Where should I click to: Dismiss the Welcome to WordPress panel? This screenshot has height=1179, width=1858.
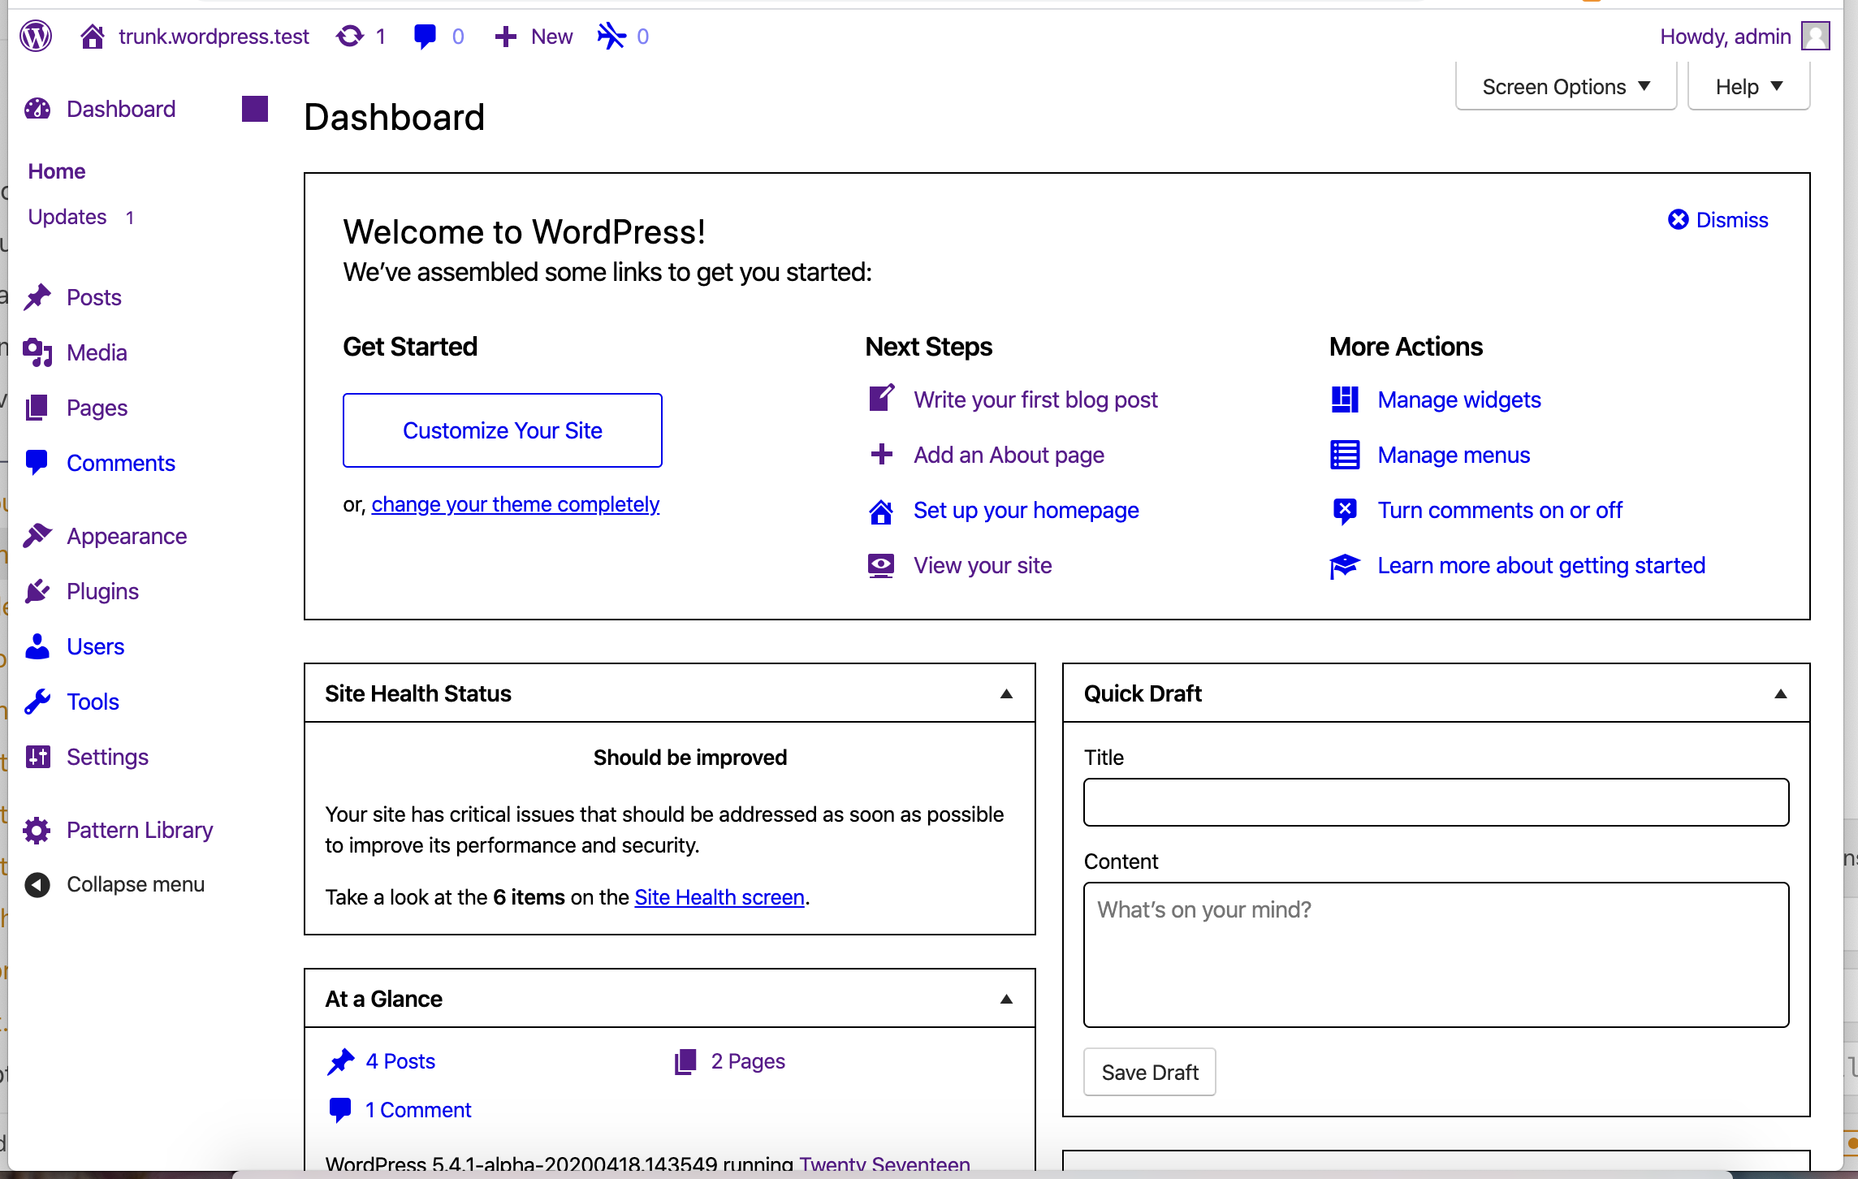pos(1718,220)
